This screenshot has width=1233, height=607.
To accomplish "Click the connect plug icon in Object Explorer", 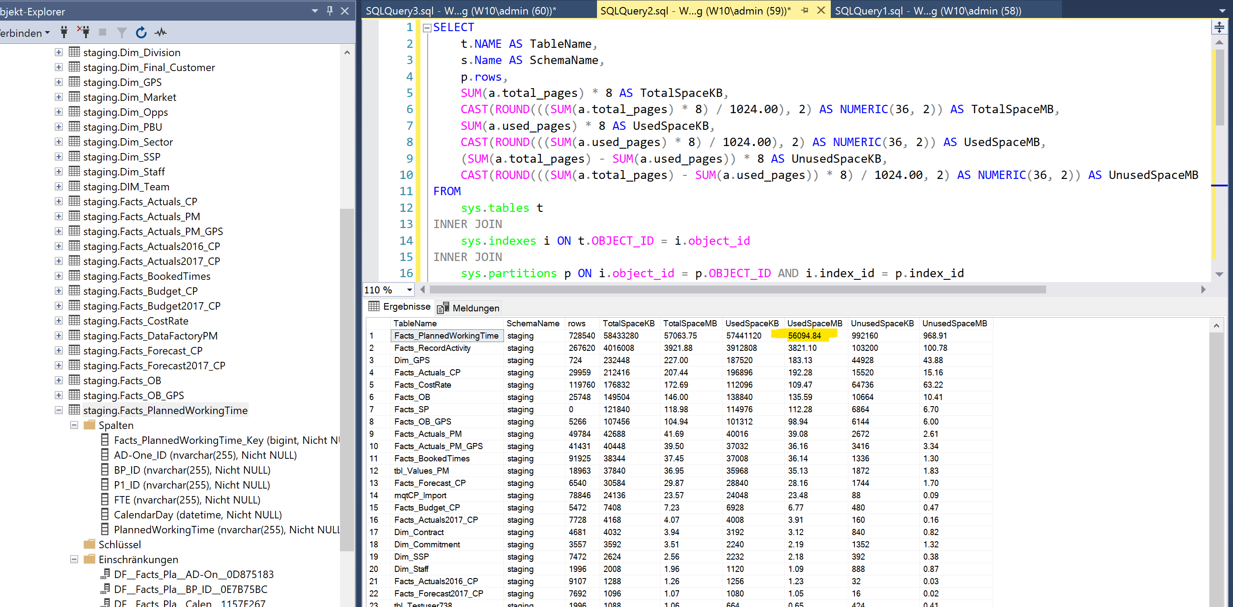I will [64, 32].
